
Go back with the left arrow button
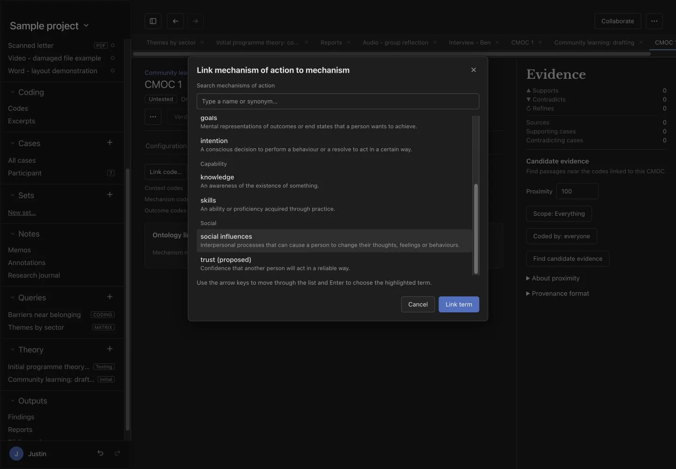175,21
